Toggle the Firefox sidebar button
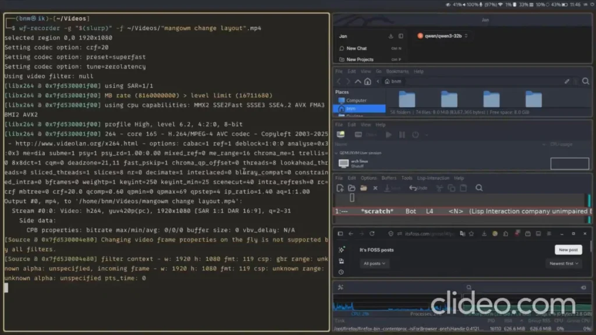596x335 pixels. 340,234
